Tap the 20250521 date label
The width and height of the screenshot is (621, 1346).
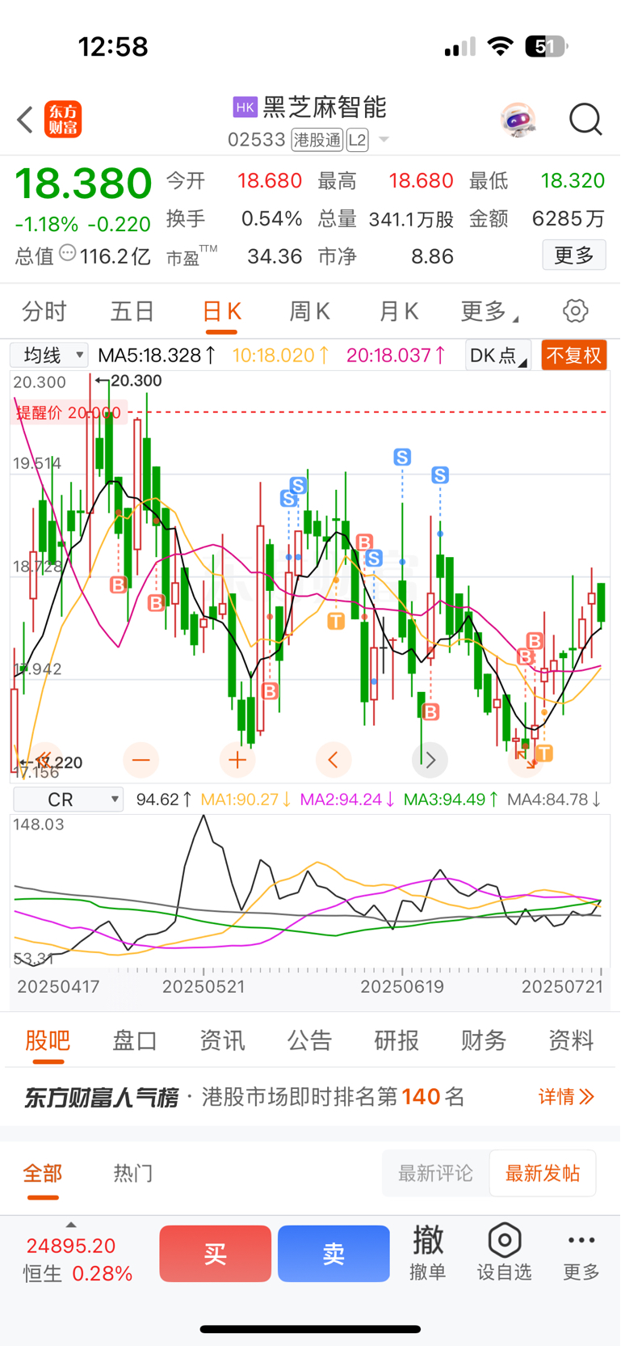204,986
